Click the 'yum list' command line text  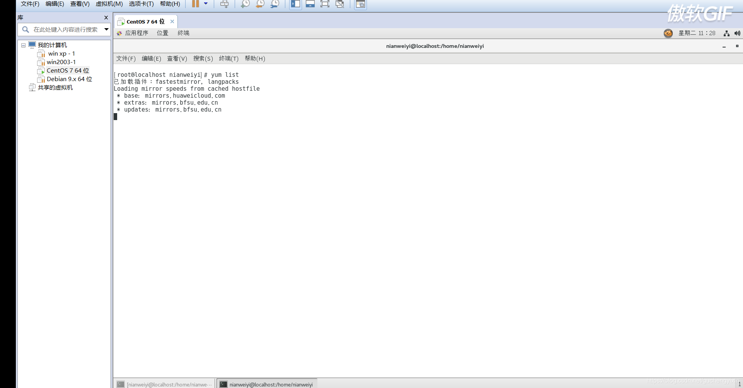click(x=225, y=75)
